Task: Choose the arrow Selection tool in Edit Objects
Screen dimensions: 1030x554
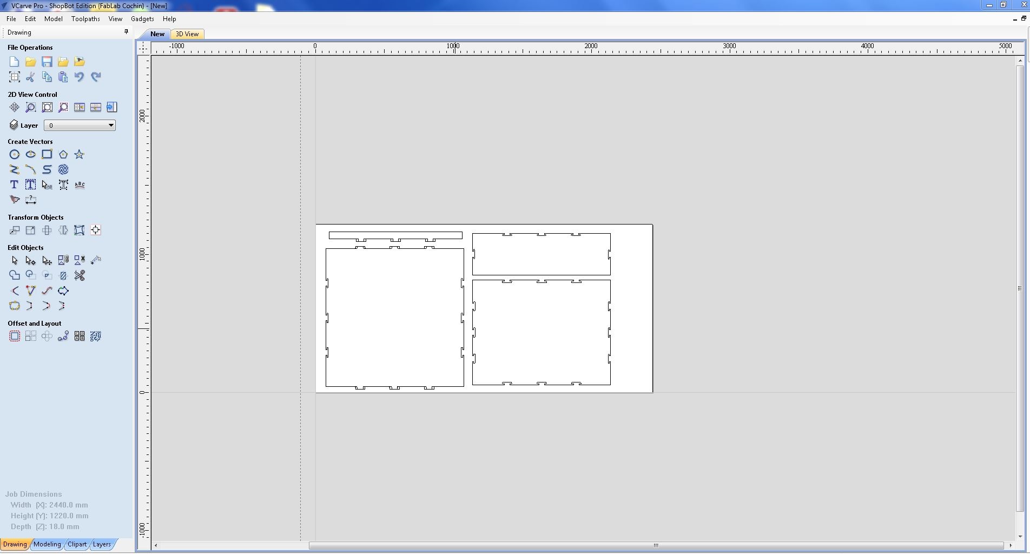Action: 14,261
